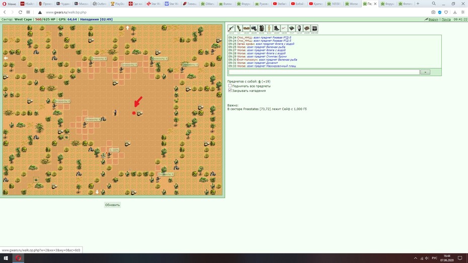Click the browser address bar URL

tap(66, 12)
